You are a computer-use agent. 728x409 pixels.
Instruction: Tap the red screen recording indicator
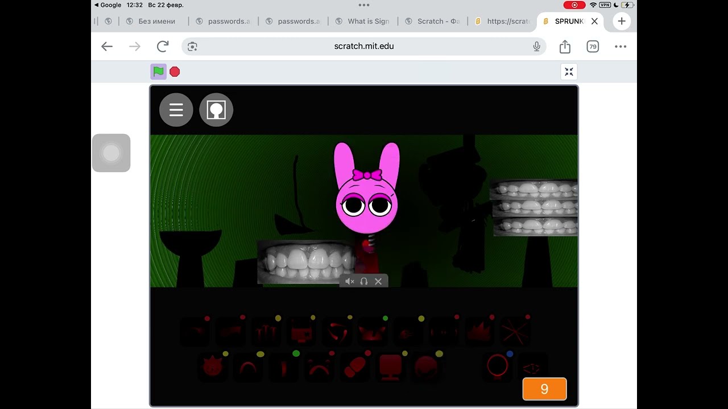[574, 5]
